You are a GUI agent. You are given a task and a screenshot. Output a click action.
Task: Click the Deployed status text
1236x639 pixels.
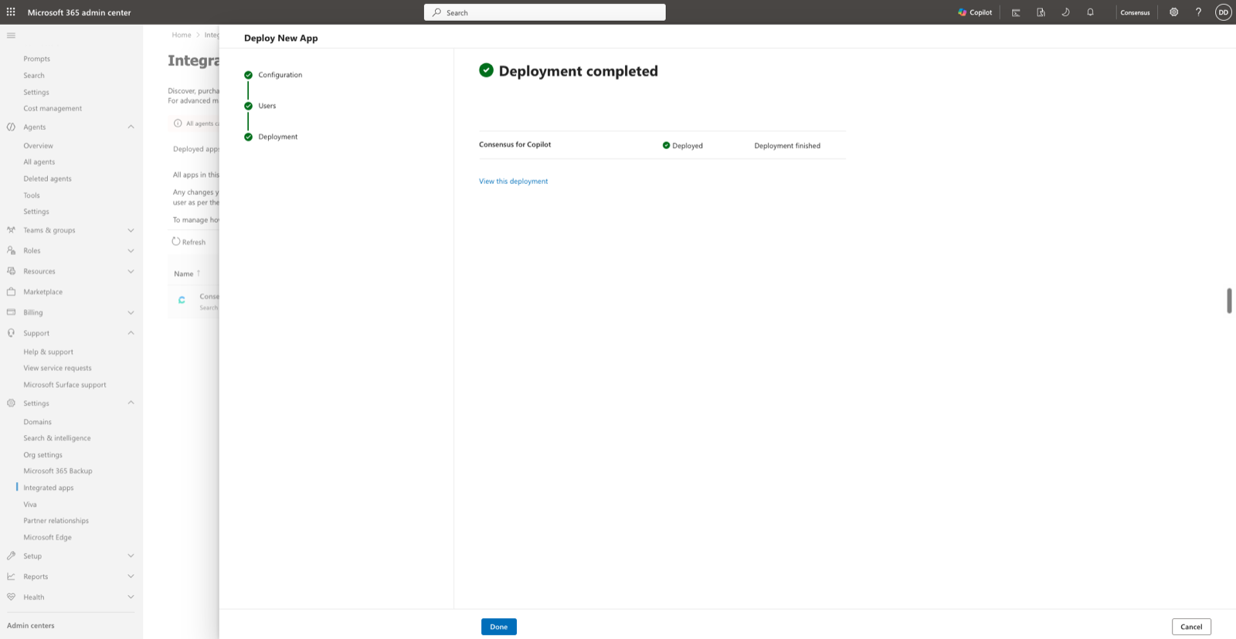point(688,145)
